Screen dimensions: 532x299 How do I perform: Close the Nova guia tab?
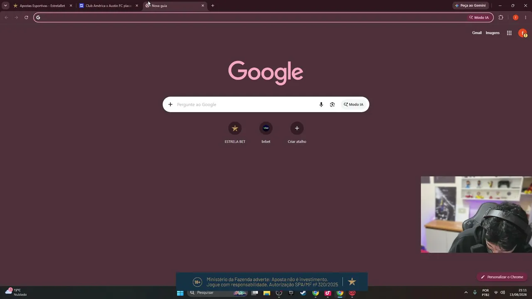203,6
